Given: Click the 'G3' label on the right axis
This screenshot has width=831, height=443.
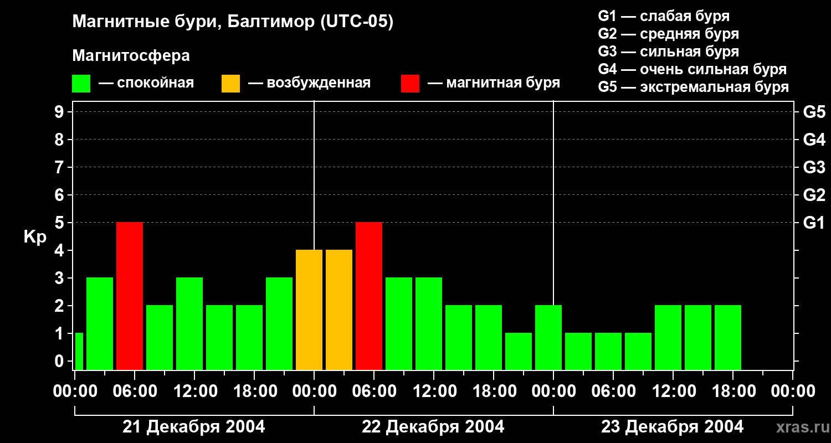Looking at the screenshot, I should pyautogui.click(x=814, y=167).
